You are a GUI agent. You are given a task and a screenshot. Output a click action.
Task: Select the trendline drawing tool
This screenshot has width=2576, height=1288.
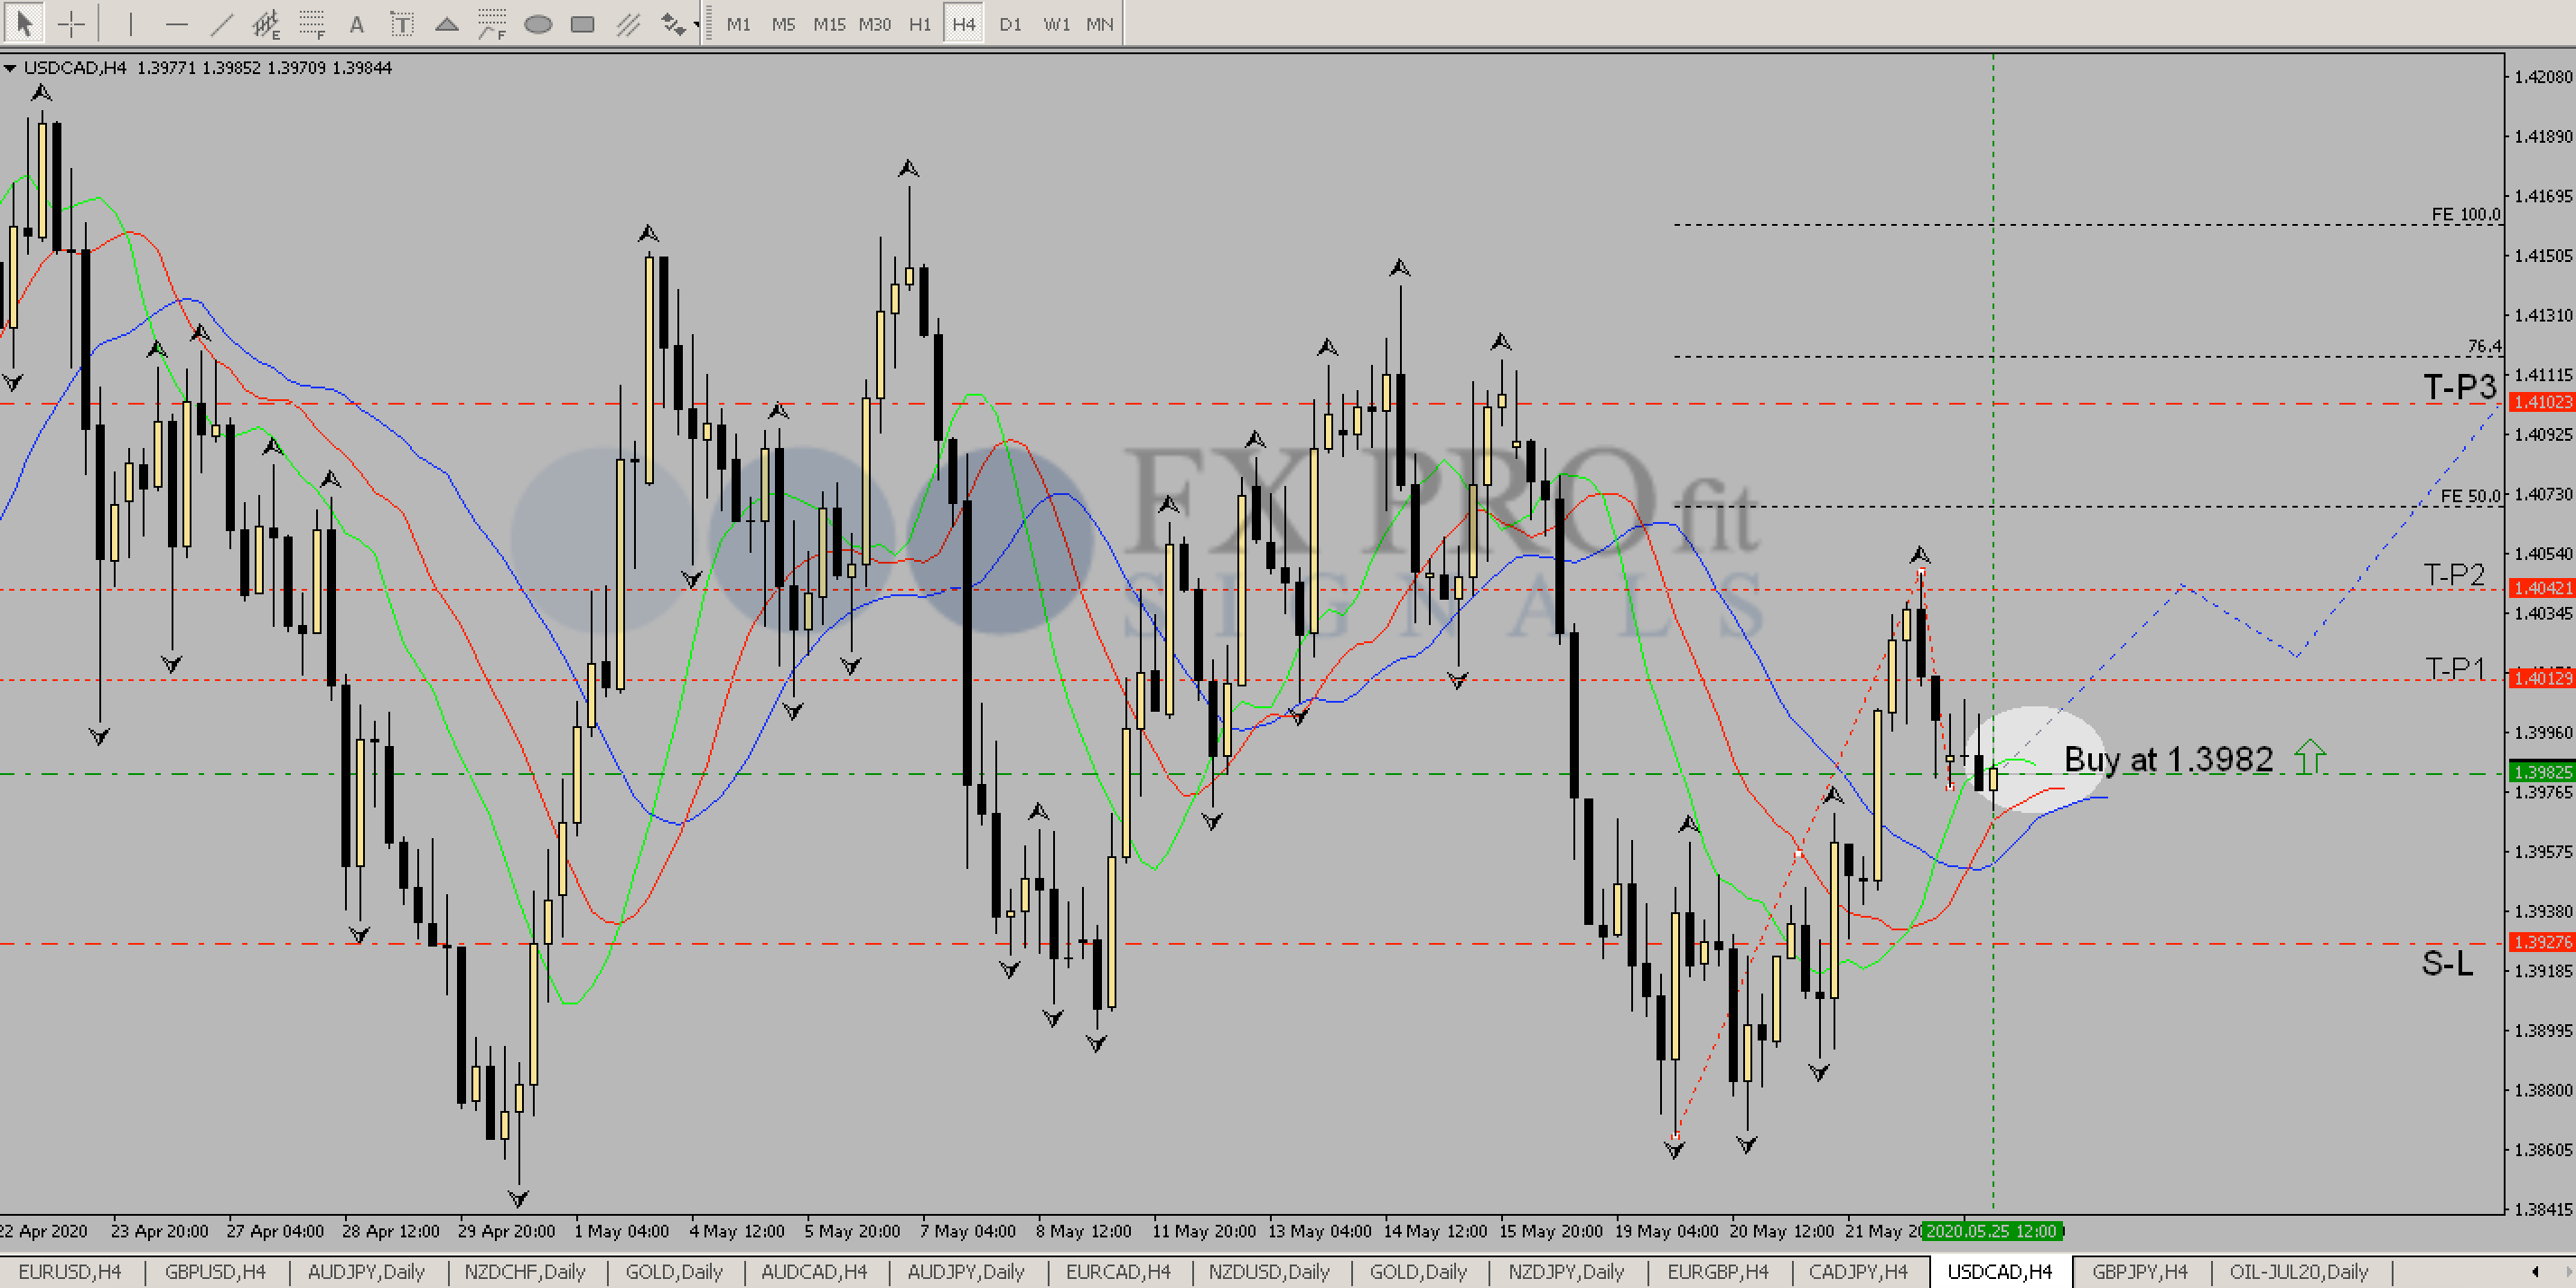tap(221, 24)
